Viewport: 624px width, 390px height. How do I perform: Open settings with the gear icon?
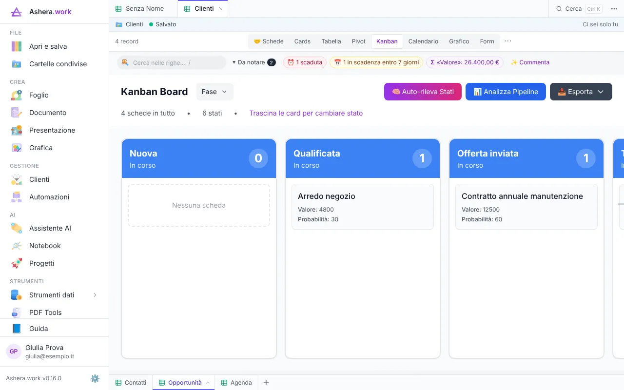click(x=95, y=378)
